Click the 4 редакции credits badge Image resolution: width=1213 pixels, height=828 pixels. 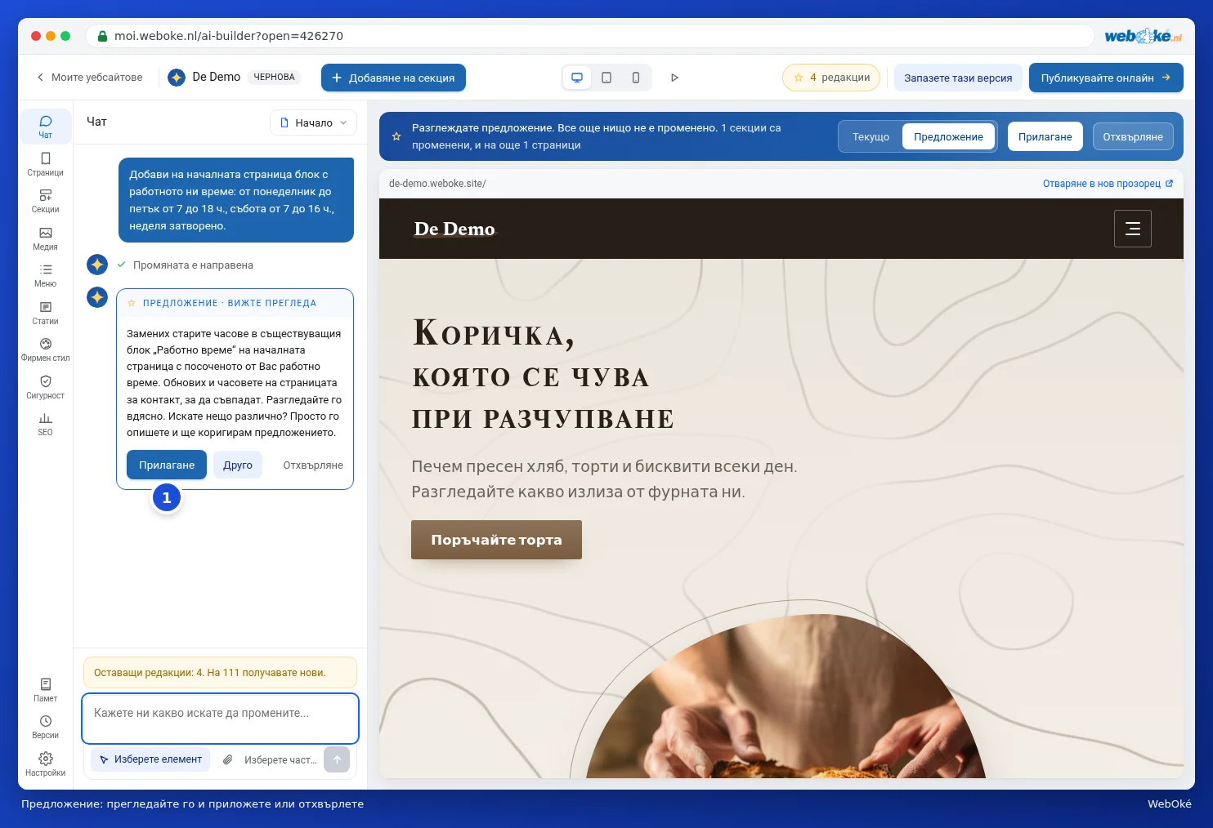tap(831, 78)
